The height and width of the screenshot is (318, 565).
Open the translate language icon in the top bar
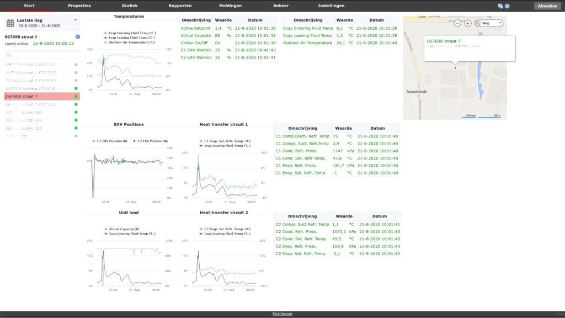(x=500, y=6)
